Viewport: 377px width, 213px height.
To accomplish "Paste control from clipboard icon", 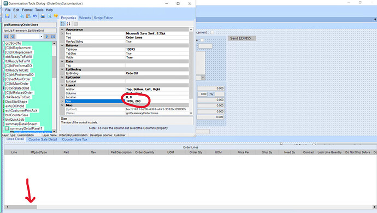I will tap(28, 16).
